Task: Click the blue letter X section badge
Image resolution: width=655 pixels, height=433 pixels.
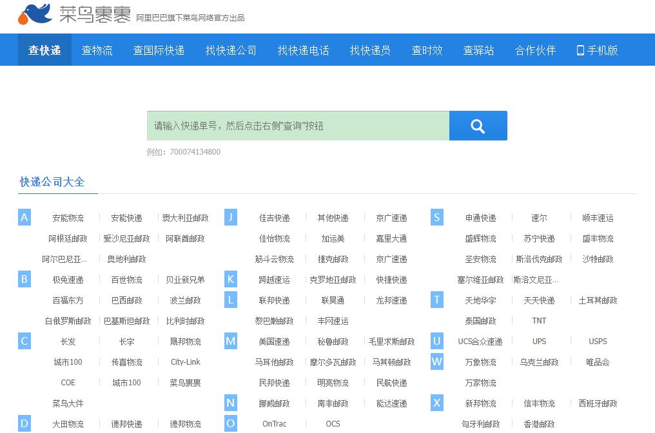Action: click(x=436, y=403)
